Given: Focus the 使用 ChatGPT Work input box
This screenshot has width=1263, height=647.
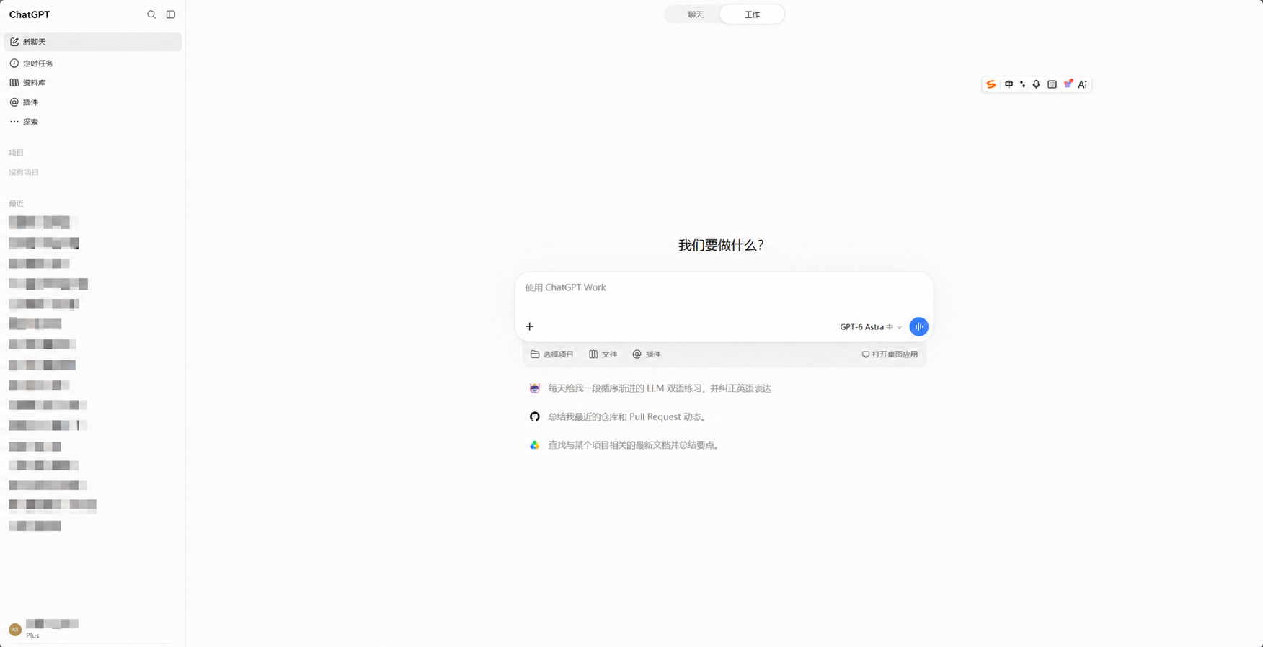Looking at the screenshot, I should click(724, 287).
